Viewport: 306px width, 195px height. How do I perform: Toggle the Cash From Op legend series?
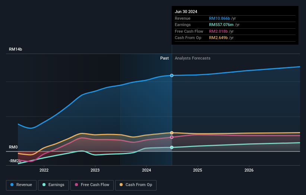coord(136,185)
